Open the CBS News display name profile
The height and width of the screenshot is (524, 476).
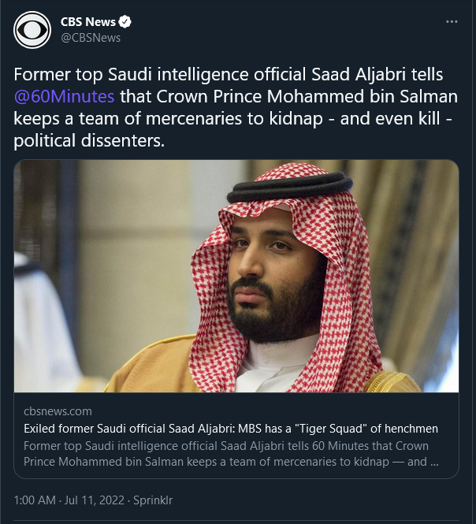click(87, 22)
